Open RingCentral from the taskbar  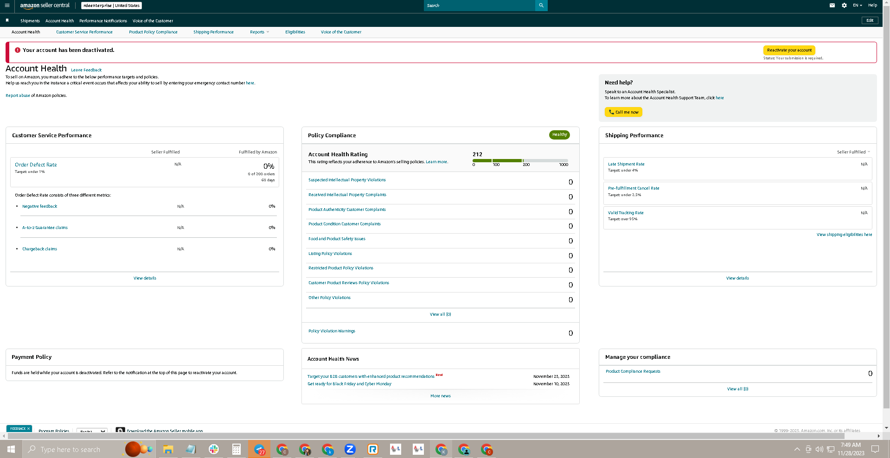coord(372,449)
